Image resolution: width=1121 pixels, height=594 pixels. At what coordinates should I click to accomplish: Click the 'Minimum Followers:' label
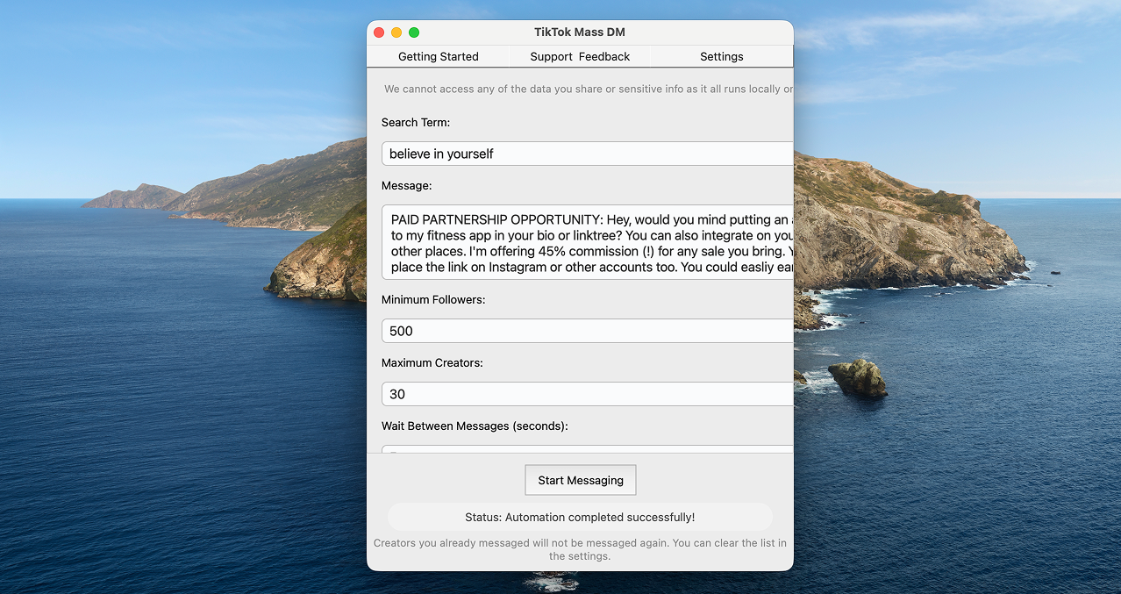433,299
